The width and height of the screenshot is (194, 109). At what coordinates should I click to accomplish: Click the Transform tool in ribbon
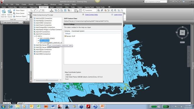87,10
